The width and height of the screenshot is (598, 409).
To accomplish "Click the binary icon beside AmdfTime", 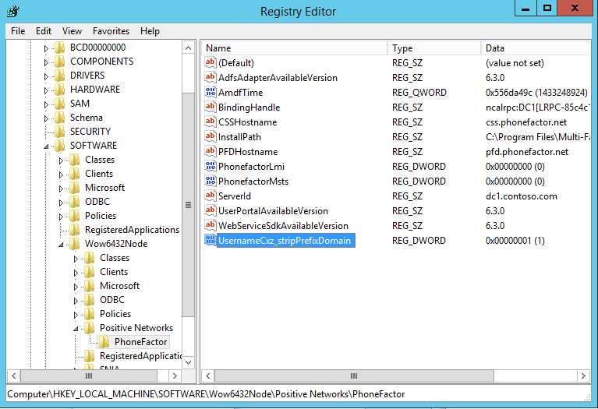I will 211,92.
